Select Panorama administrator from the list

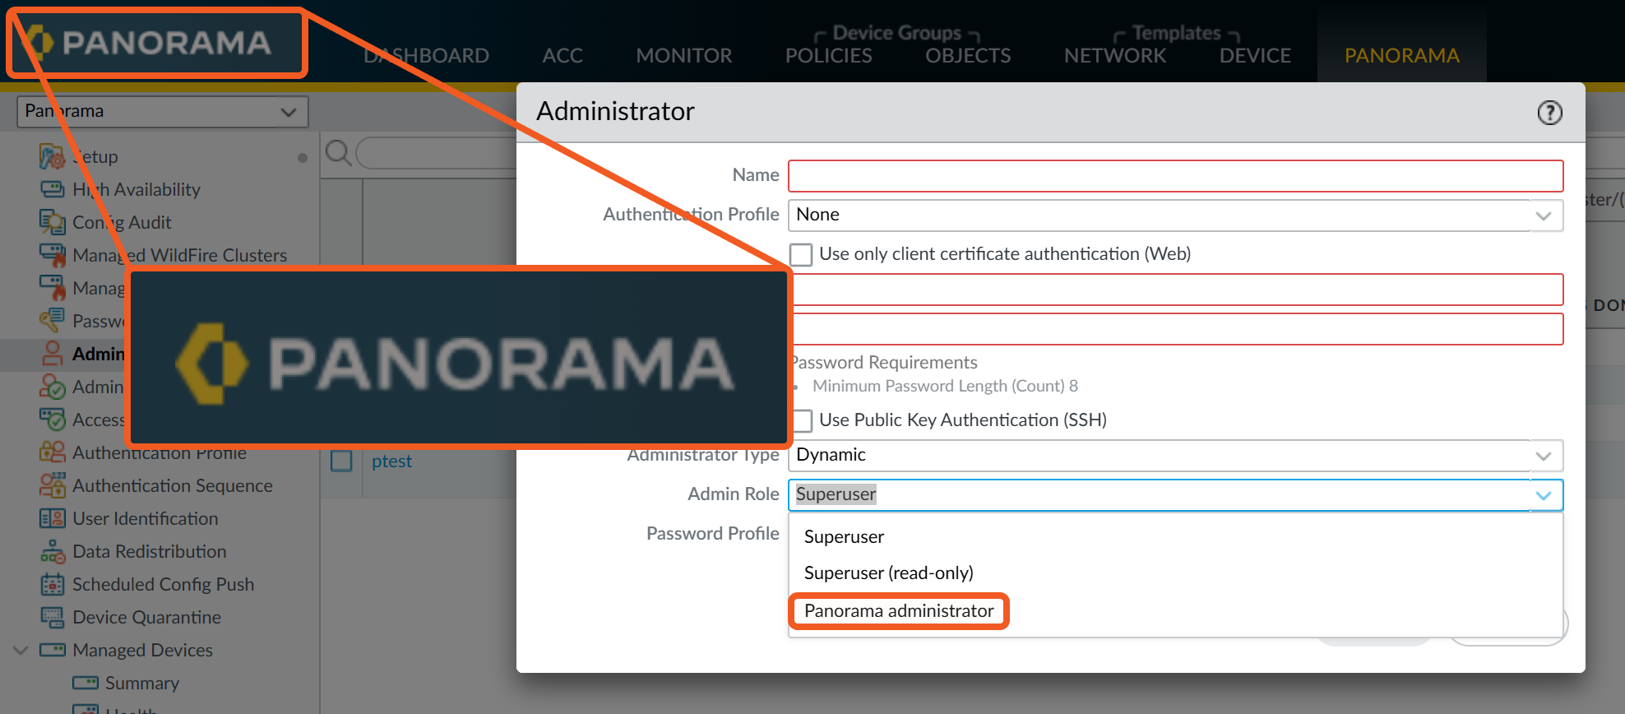[x=898, y=611]
